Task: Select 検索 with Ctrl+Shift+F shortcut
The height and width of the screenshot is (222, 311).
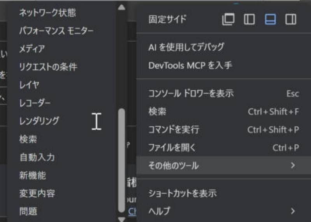Action: pyautogui.click(x=224, y=111)
